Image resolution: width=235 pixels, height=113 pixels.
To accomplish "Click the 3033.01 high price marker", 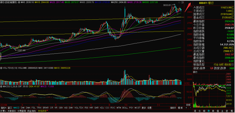I will point(167,5).
